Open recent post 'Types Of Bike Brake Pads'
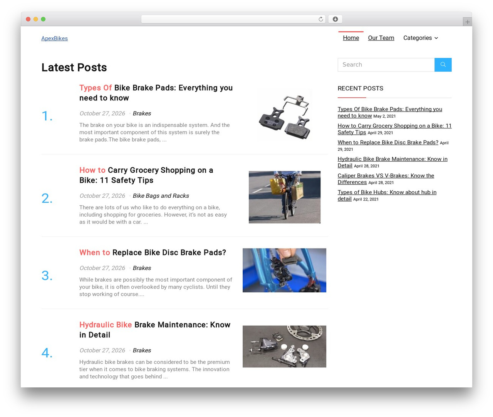The image size is (493, 417). 390,112
